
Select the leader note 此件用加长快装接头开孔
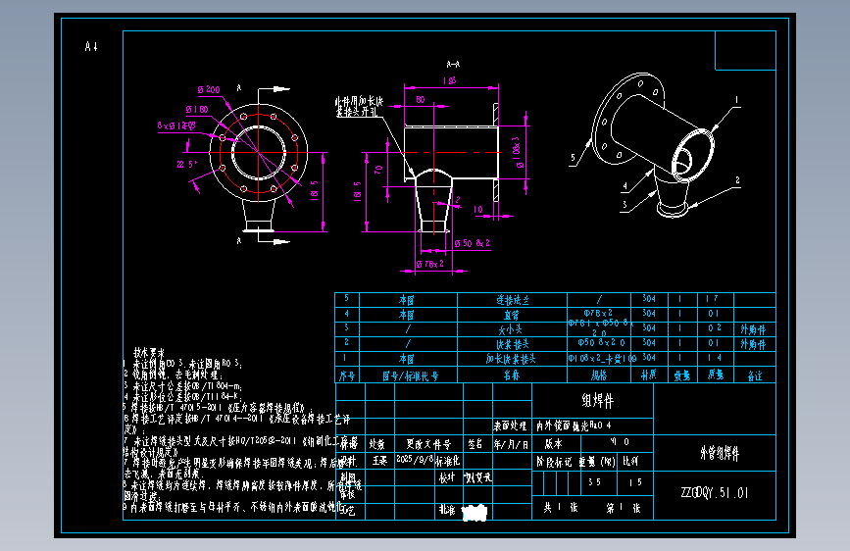(x=359, y=107)
